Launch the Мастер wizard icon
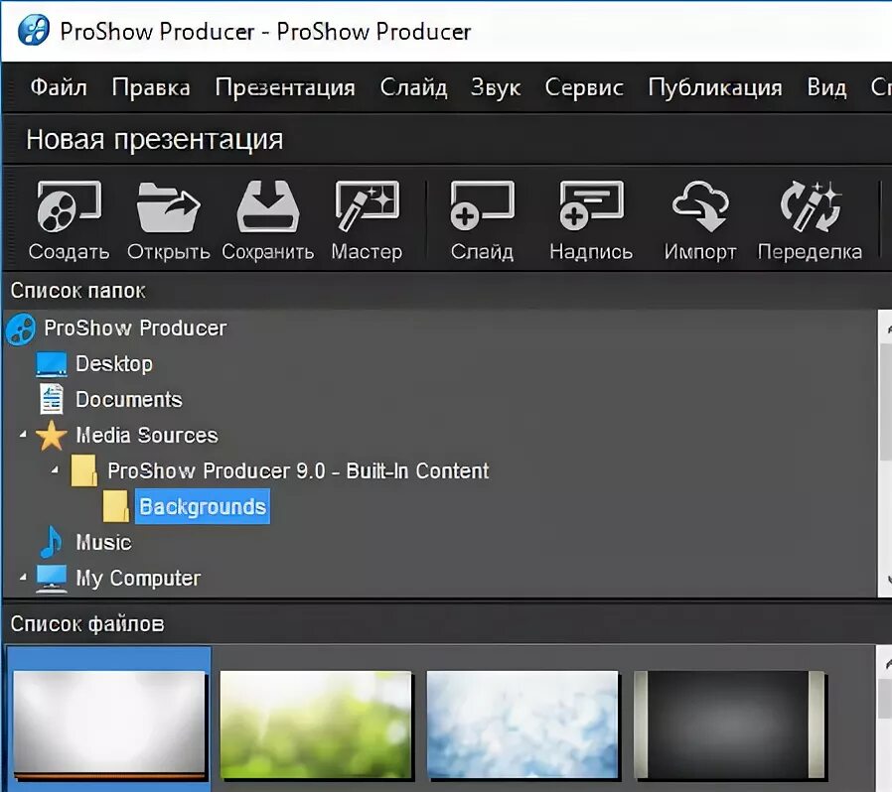This screenshot has width=892, height=792. 367,206
